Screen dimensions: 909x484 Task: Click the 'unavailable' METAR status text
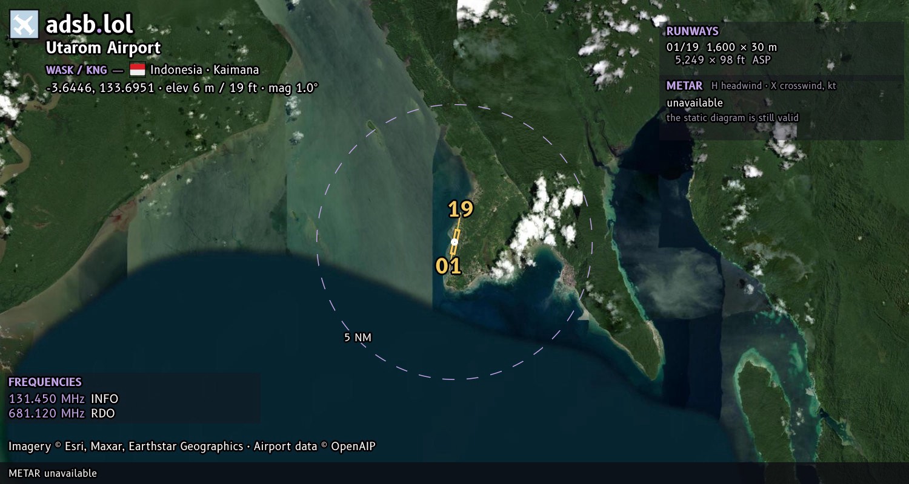pos(694,103)
